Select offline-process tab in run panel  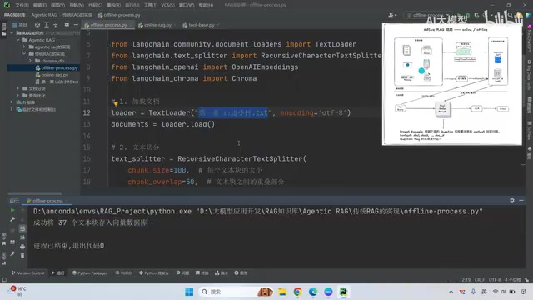click(x=47, y=201)
